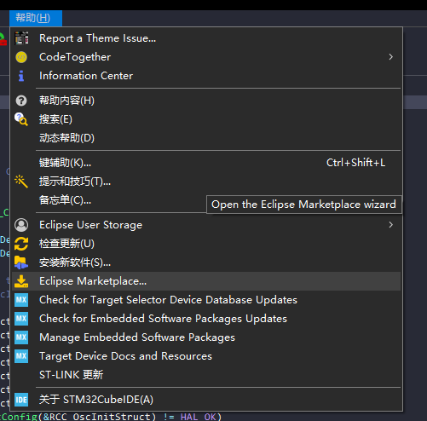This screenshot has height=421, width=427.
Task: Click the tips and tricks wand icon
Action: point(21,182)
